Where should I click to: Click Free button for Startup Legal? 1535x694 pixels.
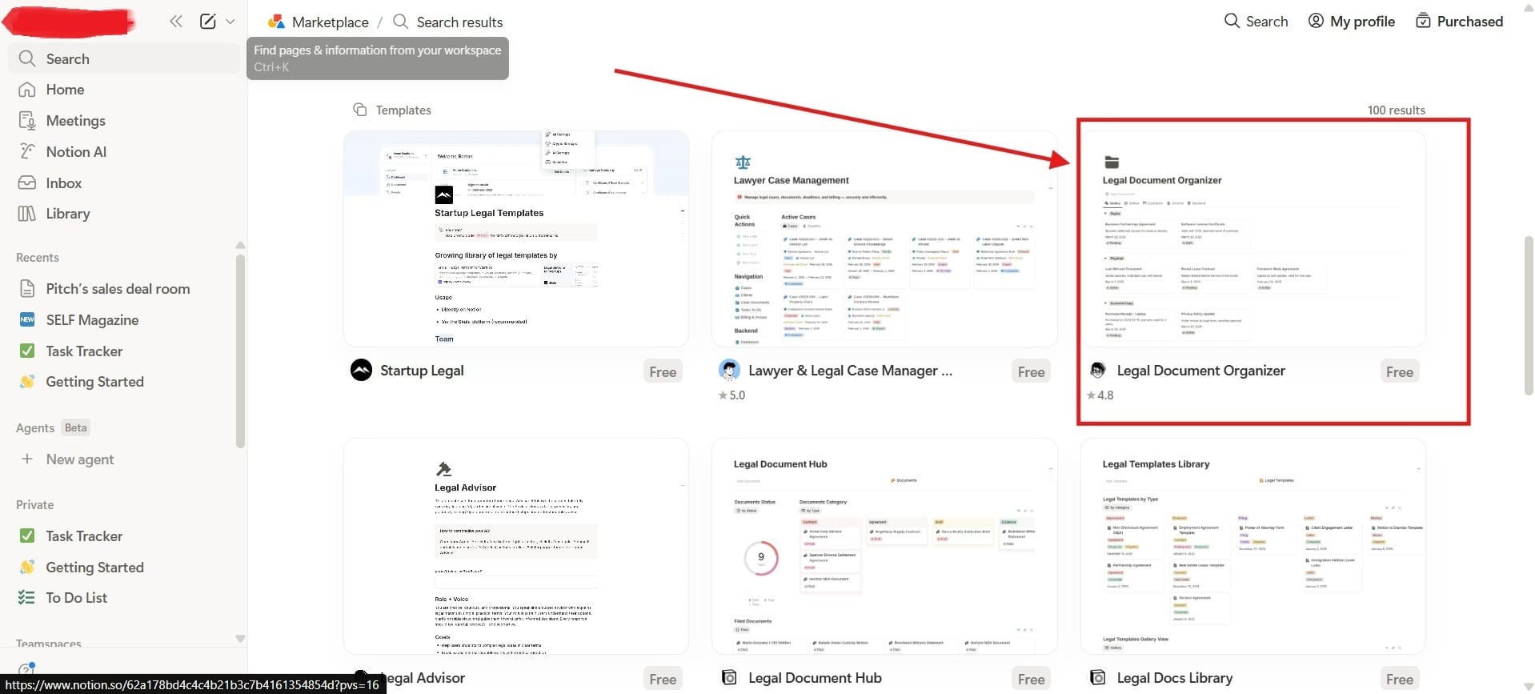663,371
